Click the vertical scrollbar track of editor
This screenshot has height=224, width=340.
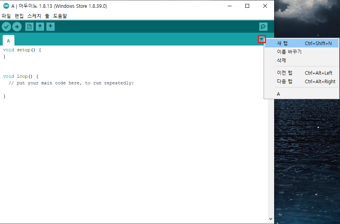pyautogui.click(x=271, y=158)
